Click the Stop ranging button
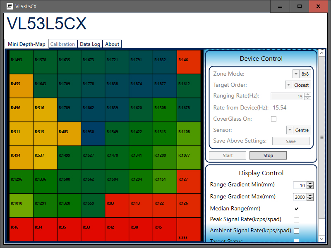Image resolution: width=331 pixels, height=248 pixels. point(268,155)
